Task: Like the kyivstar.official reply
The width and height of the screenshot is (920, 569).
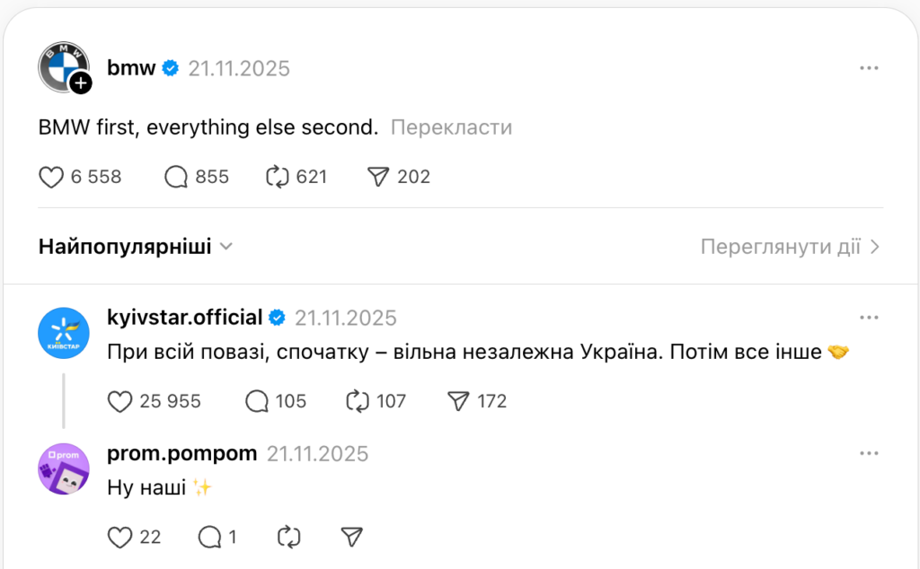Action: pyautogui.click(x=119, y=401)
